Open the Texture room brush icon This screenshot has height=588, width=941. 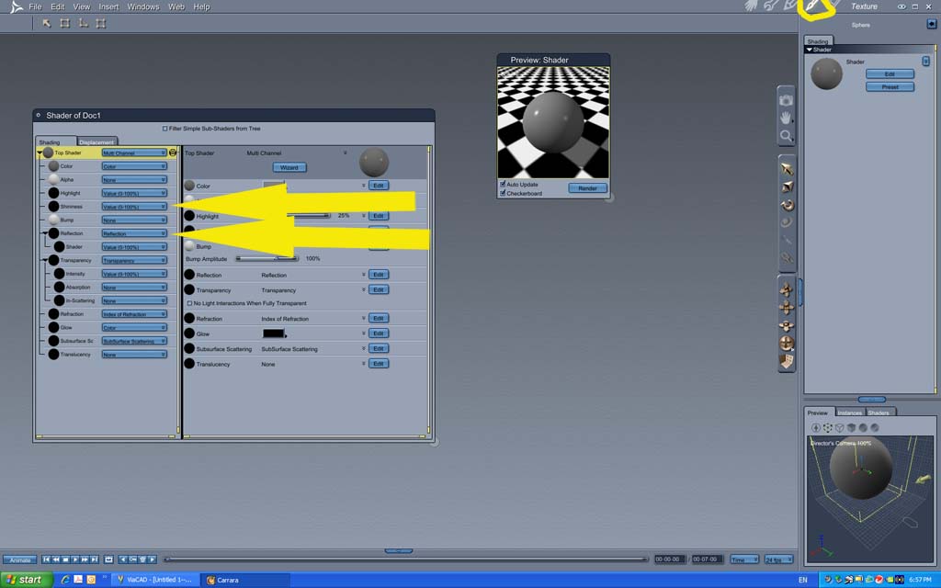pyautogui.click(x=812, y=6)
